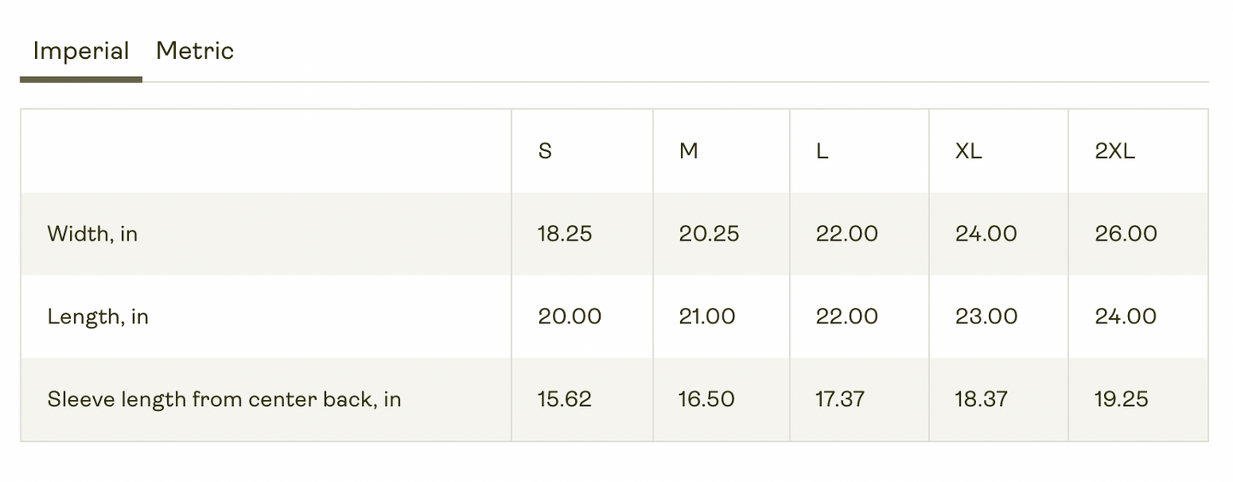Select the 17.37 sleeve length for L
The width and height of the screenshot is (1233, 482).
[840, 399]
